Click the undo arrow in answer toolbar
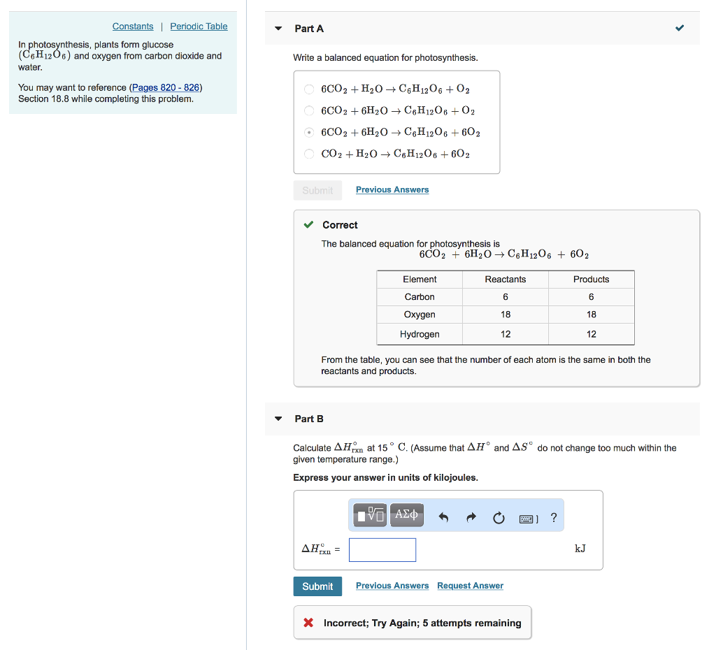The height and width of the screenshot is (650, 716). click(x=443, y=517)
